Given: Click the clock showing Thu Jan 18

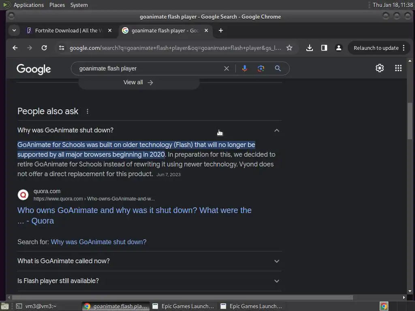Looking at the screenshot, I should pos(392,5).
